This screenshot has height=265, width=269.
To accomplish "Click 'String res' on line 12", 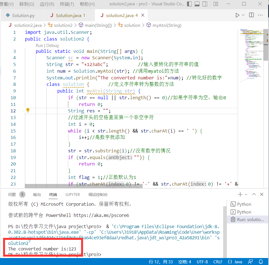I will coord(81,111).
